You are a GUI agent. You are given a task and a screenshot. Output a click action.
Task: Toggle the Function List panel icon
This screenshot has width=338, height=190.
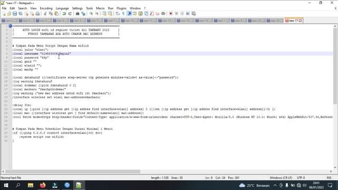tap(152, 14)
